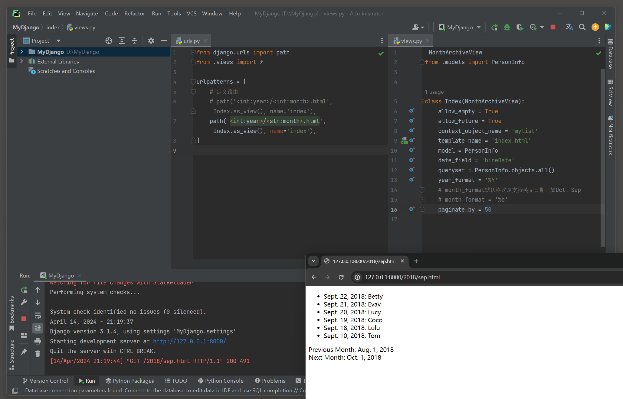Pin the Run tab

pos(24,352)
